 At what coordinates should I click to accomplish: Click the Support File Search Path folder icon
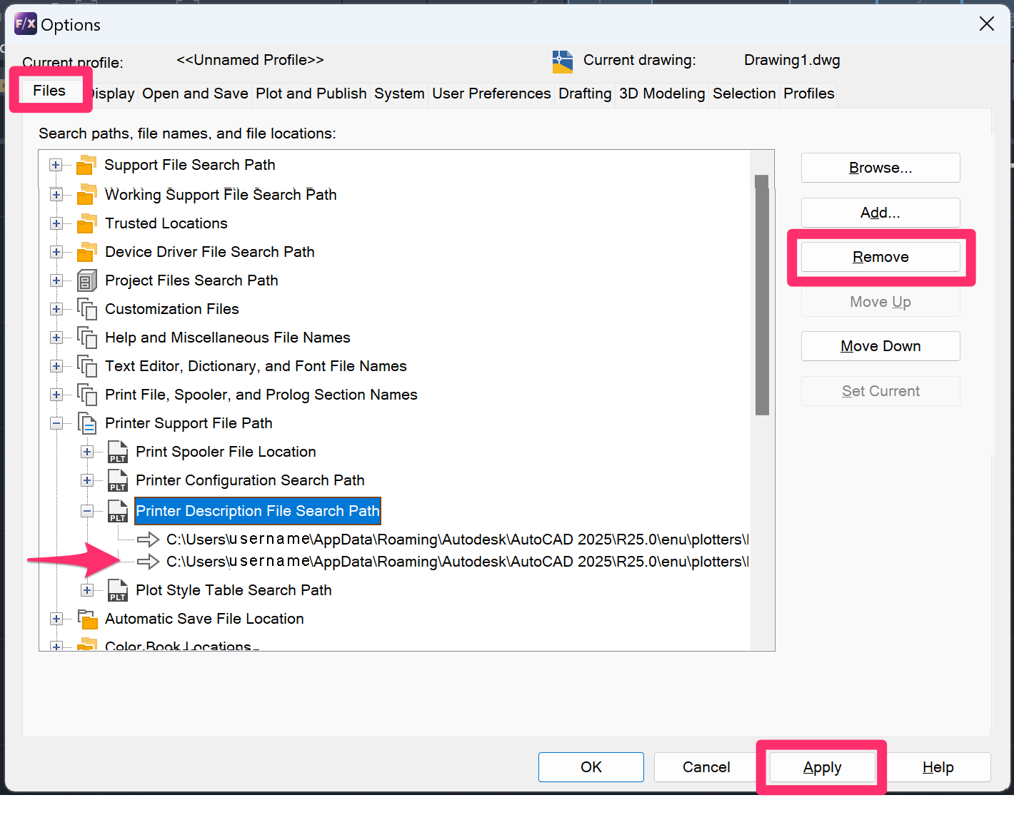click(x=86, y=165)
